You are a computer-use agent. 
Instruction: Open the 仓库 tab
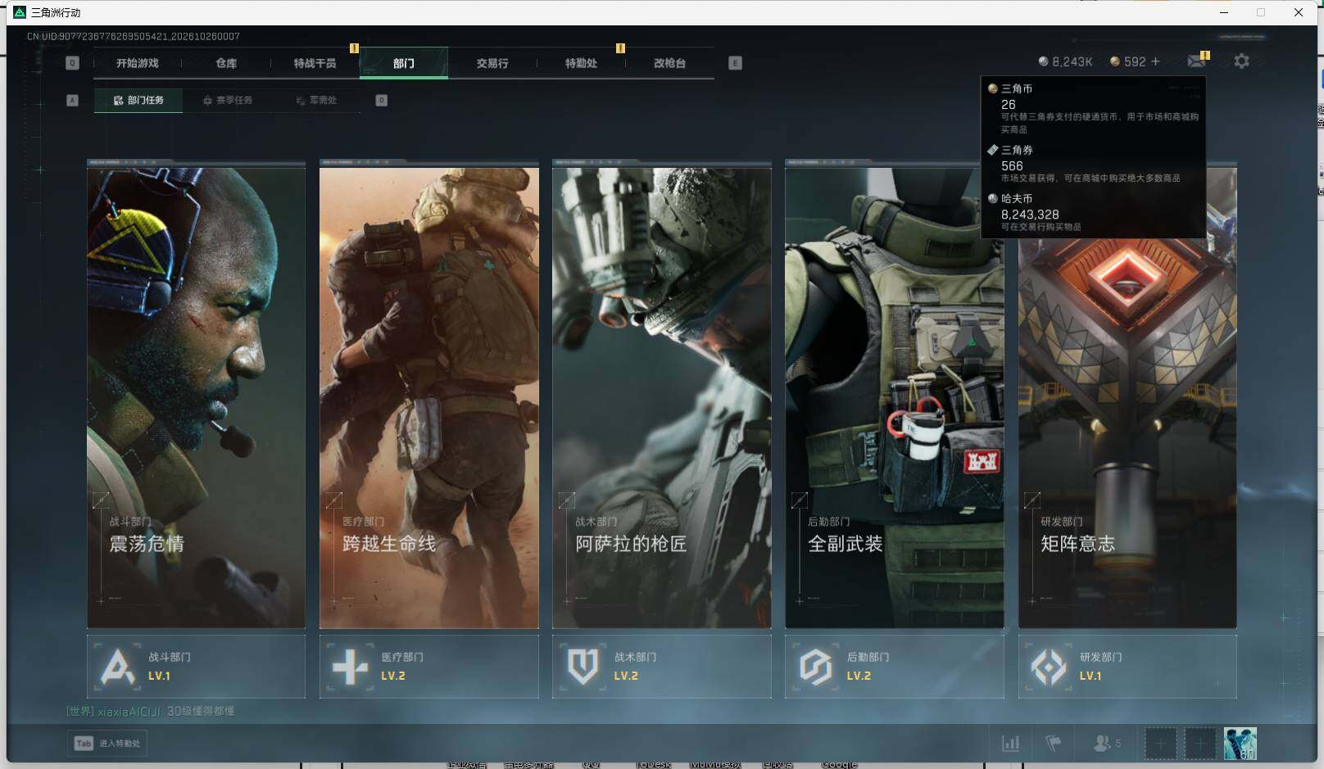pyautogui.click(x=226, y=63)
